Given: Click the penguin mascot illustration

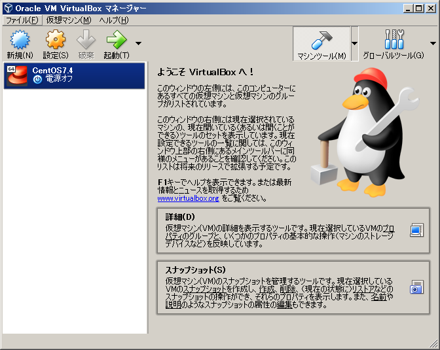Looking at the screenshot, I should [x=365, y=131].
